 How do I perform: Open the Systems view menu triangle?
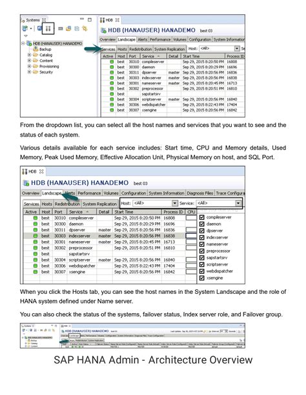[26, 36]
